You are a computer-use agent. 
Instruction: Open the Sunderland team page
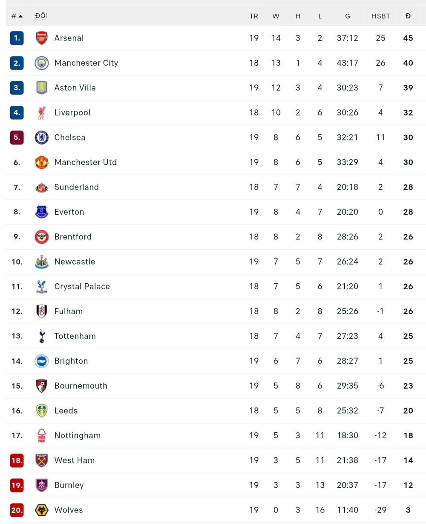tap(76, 187)
